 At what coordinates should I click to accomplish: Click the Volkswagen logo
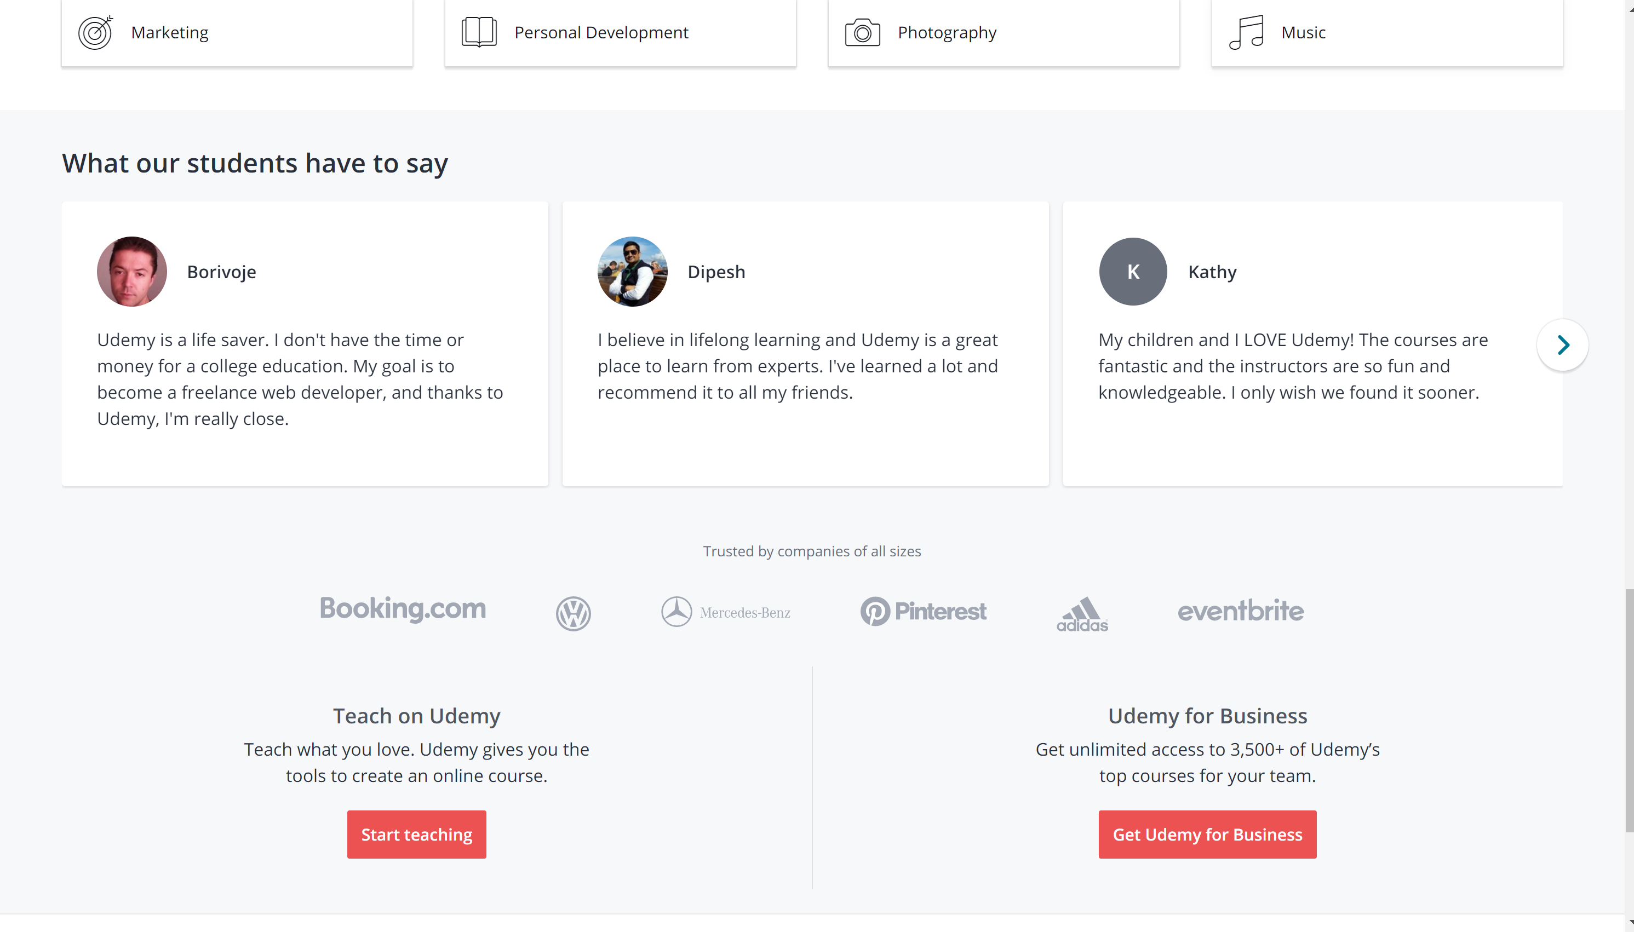573,613
